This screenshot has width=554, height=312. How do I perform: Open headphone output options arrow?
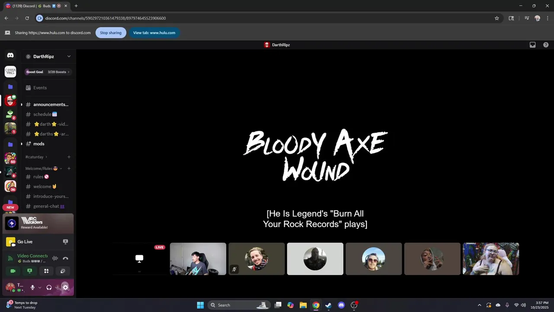click(x=57, y=287)
